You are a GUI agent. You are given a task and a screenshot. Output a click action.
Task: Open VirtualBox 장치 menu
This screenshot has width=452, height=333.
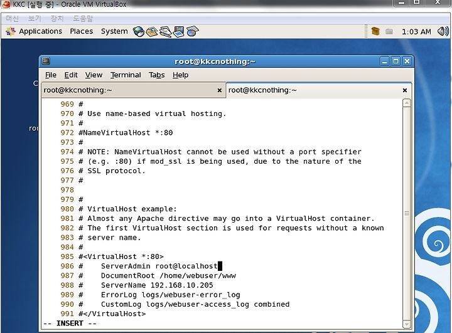57,19
